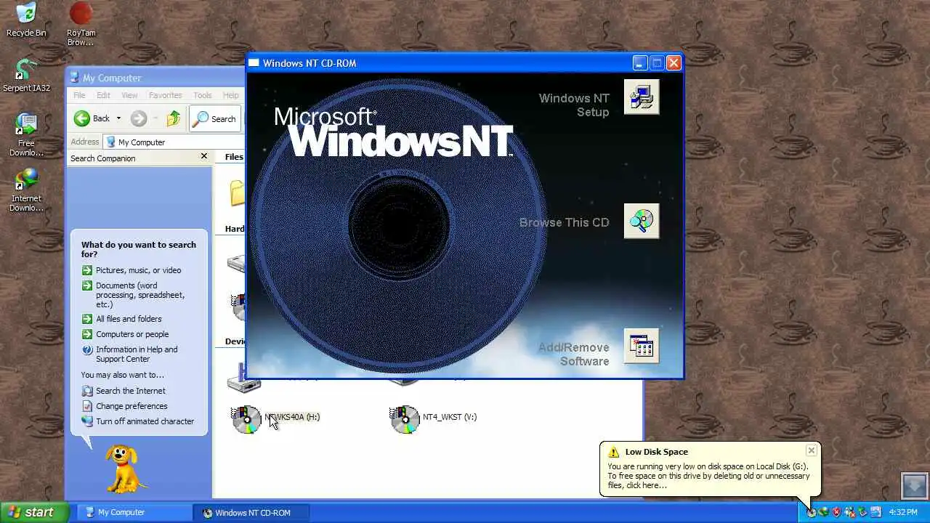The height and width of the screenshot is (523, 930).
Task: Click the low disk space tray icon
Action: (812, 512)
